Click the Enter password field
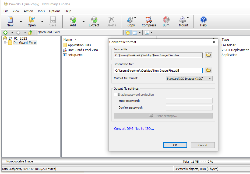The width and height of the screenshot is (250, 174). coord(189,101)
